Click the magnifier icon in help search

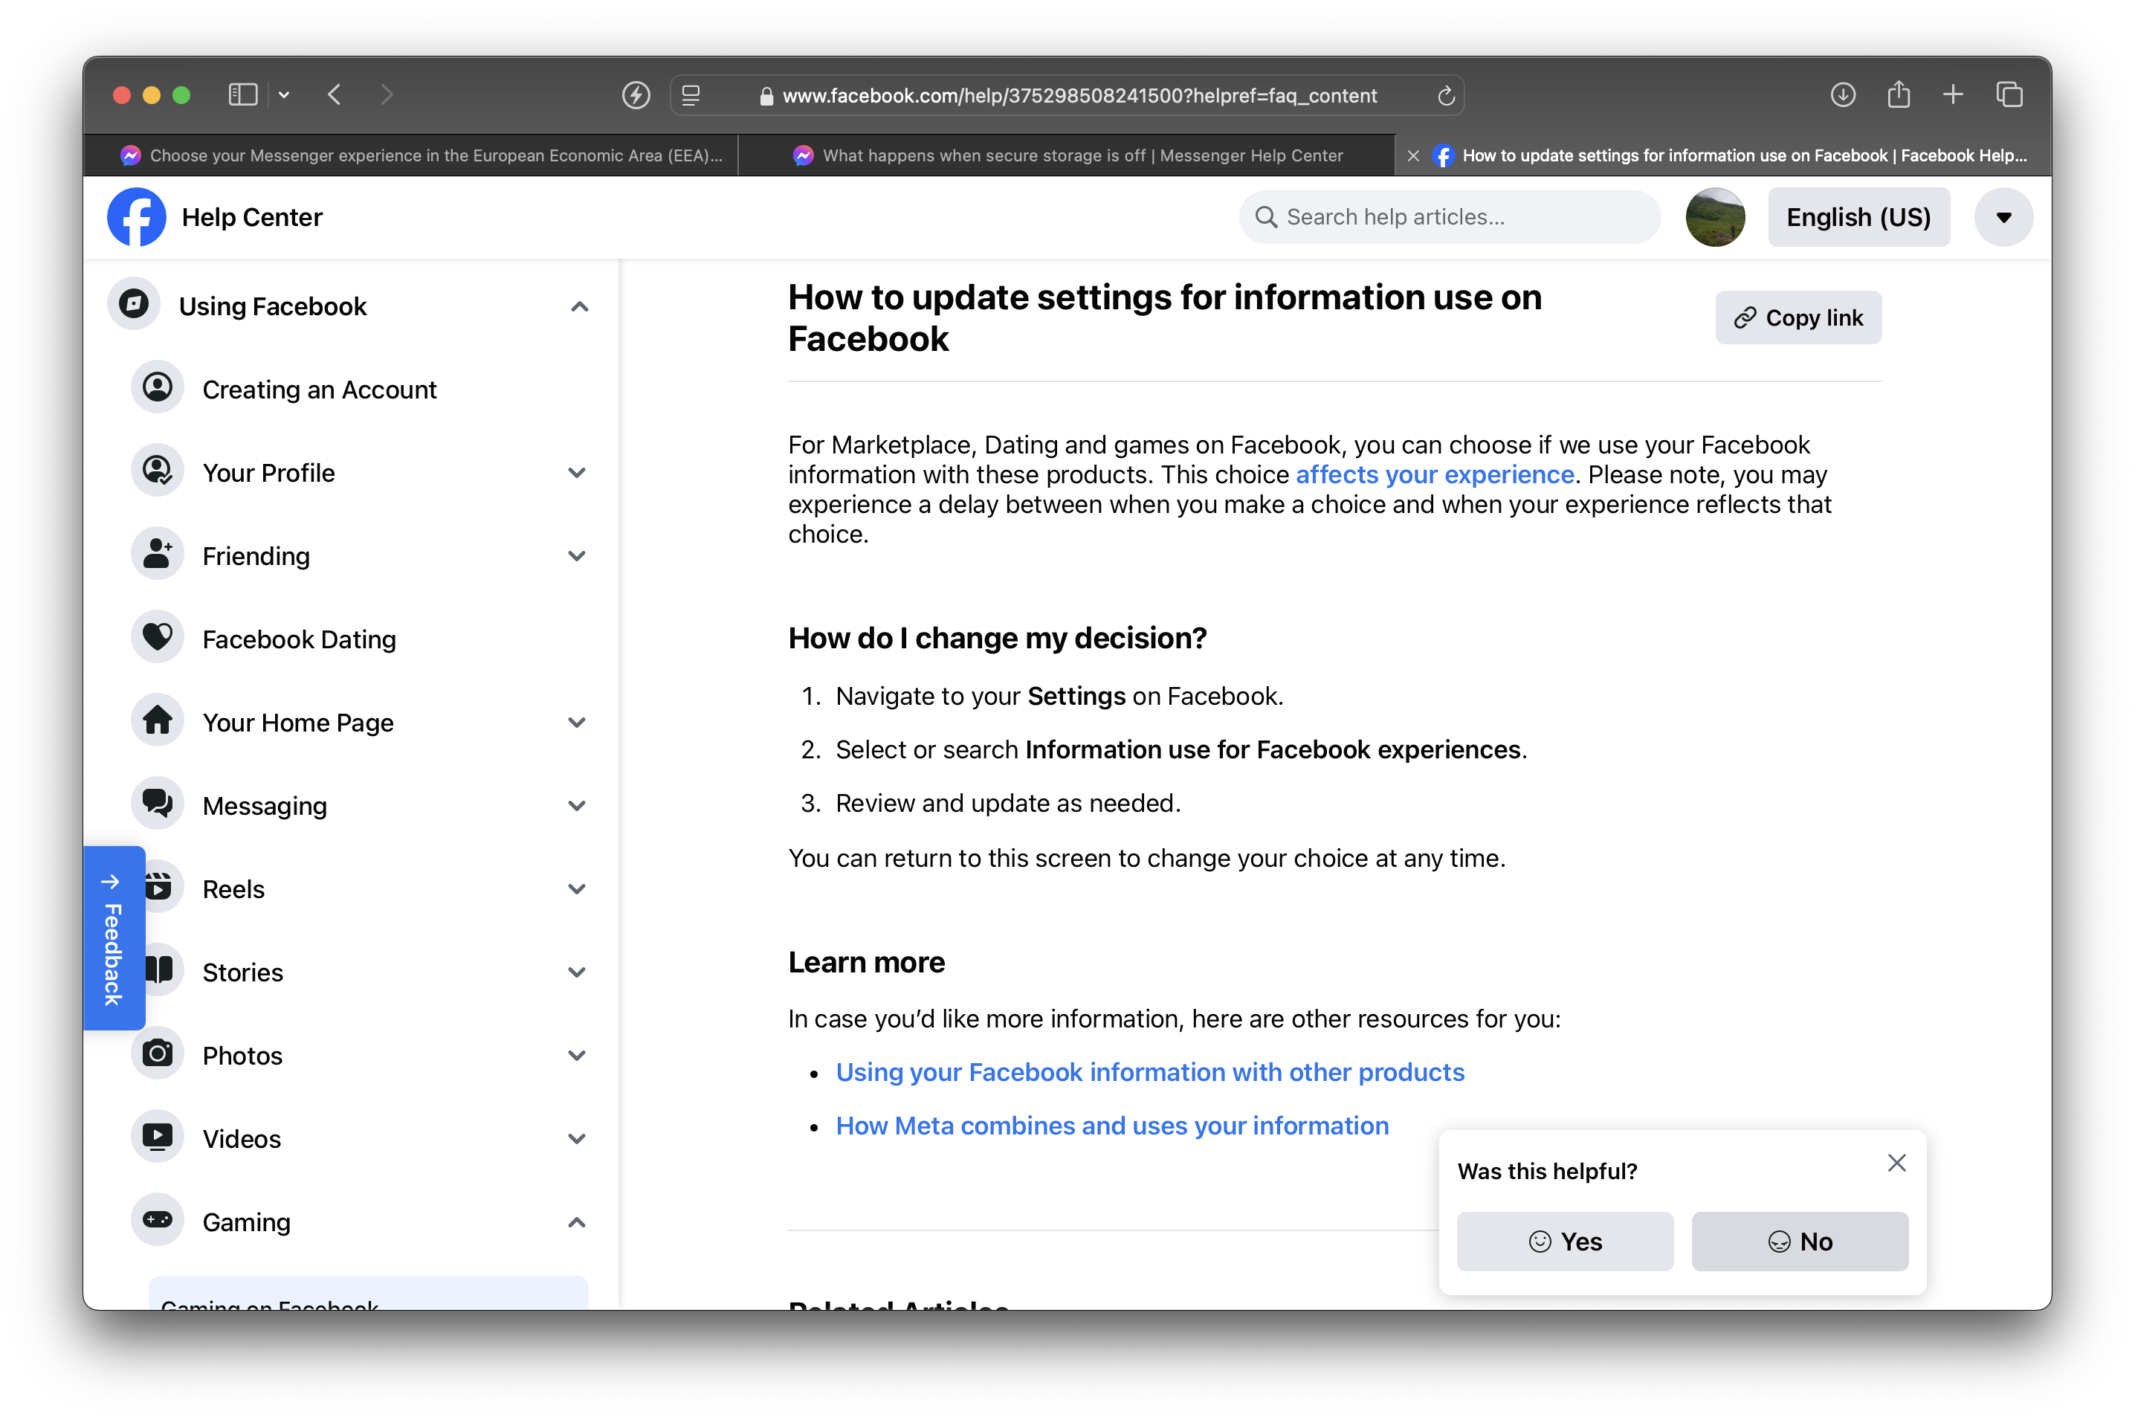tap(1266, 217)
